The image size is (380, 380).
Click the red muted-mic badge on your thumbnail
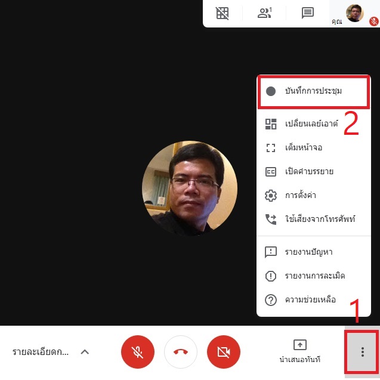pos(374,21)
